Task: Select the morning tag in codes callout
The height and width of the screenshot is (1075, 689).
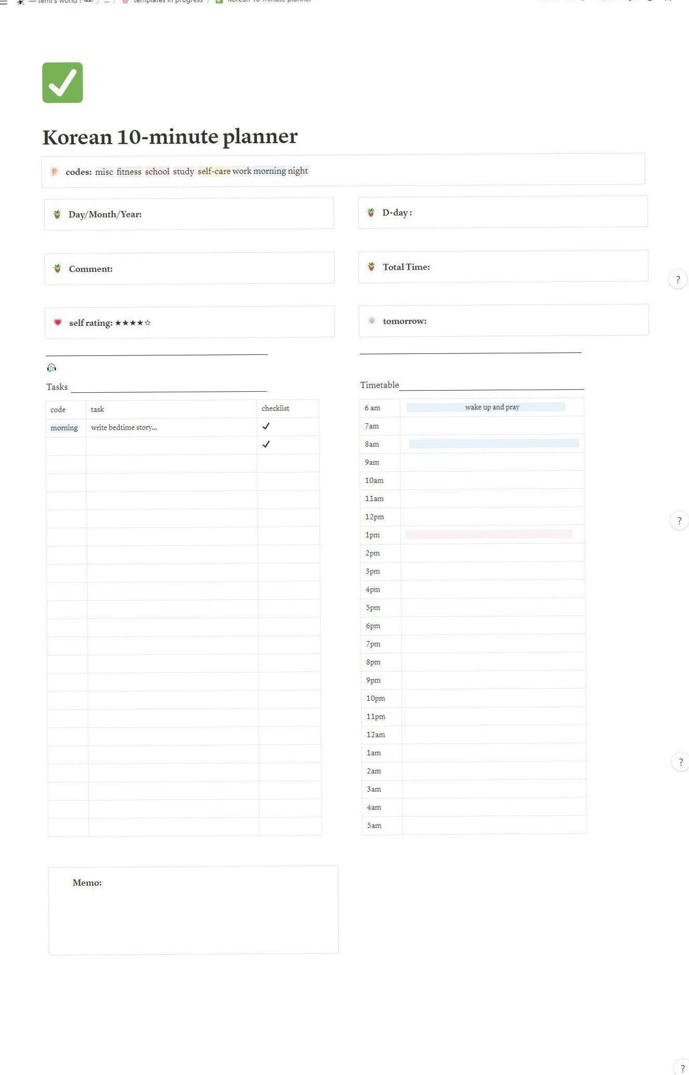Action: coord(269,171)
